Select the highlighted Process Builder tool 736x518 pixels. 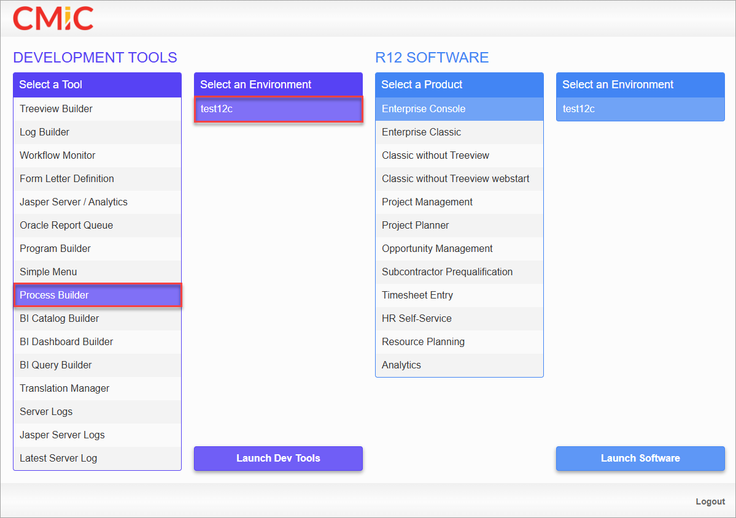point(97,295)
